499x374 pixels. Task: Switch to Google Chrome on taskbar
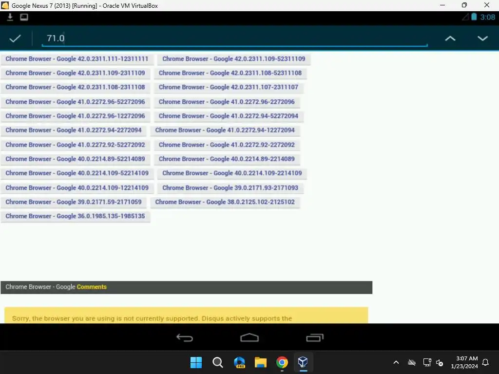click(x=282, y=362)
